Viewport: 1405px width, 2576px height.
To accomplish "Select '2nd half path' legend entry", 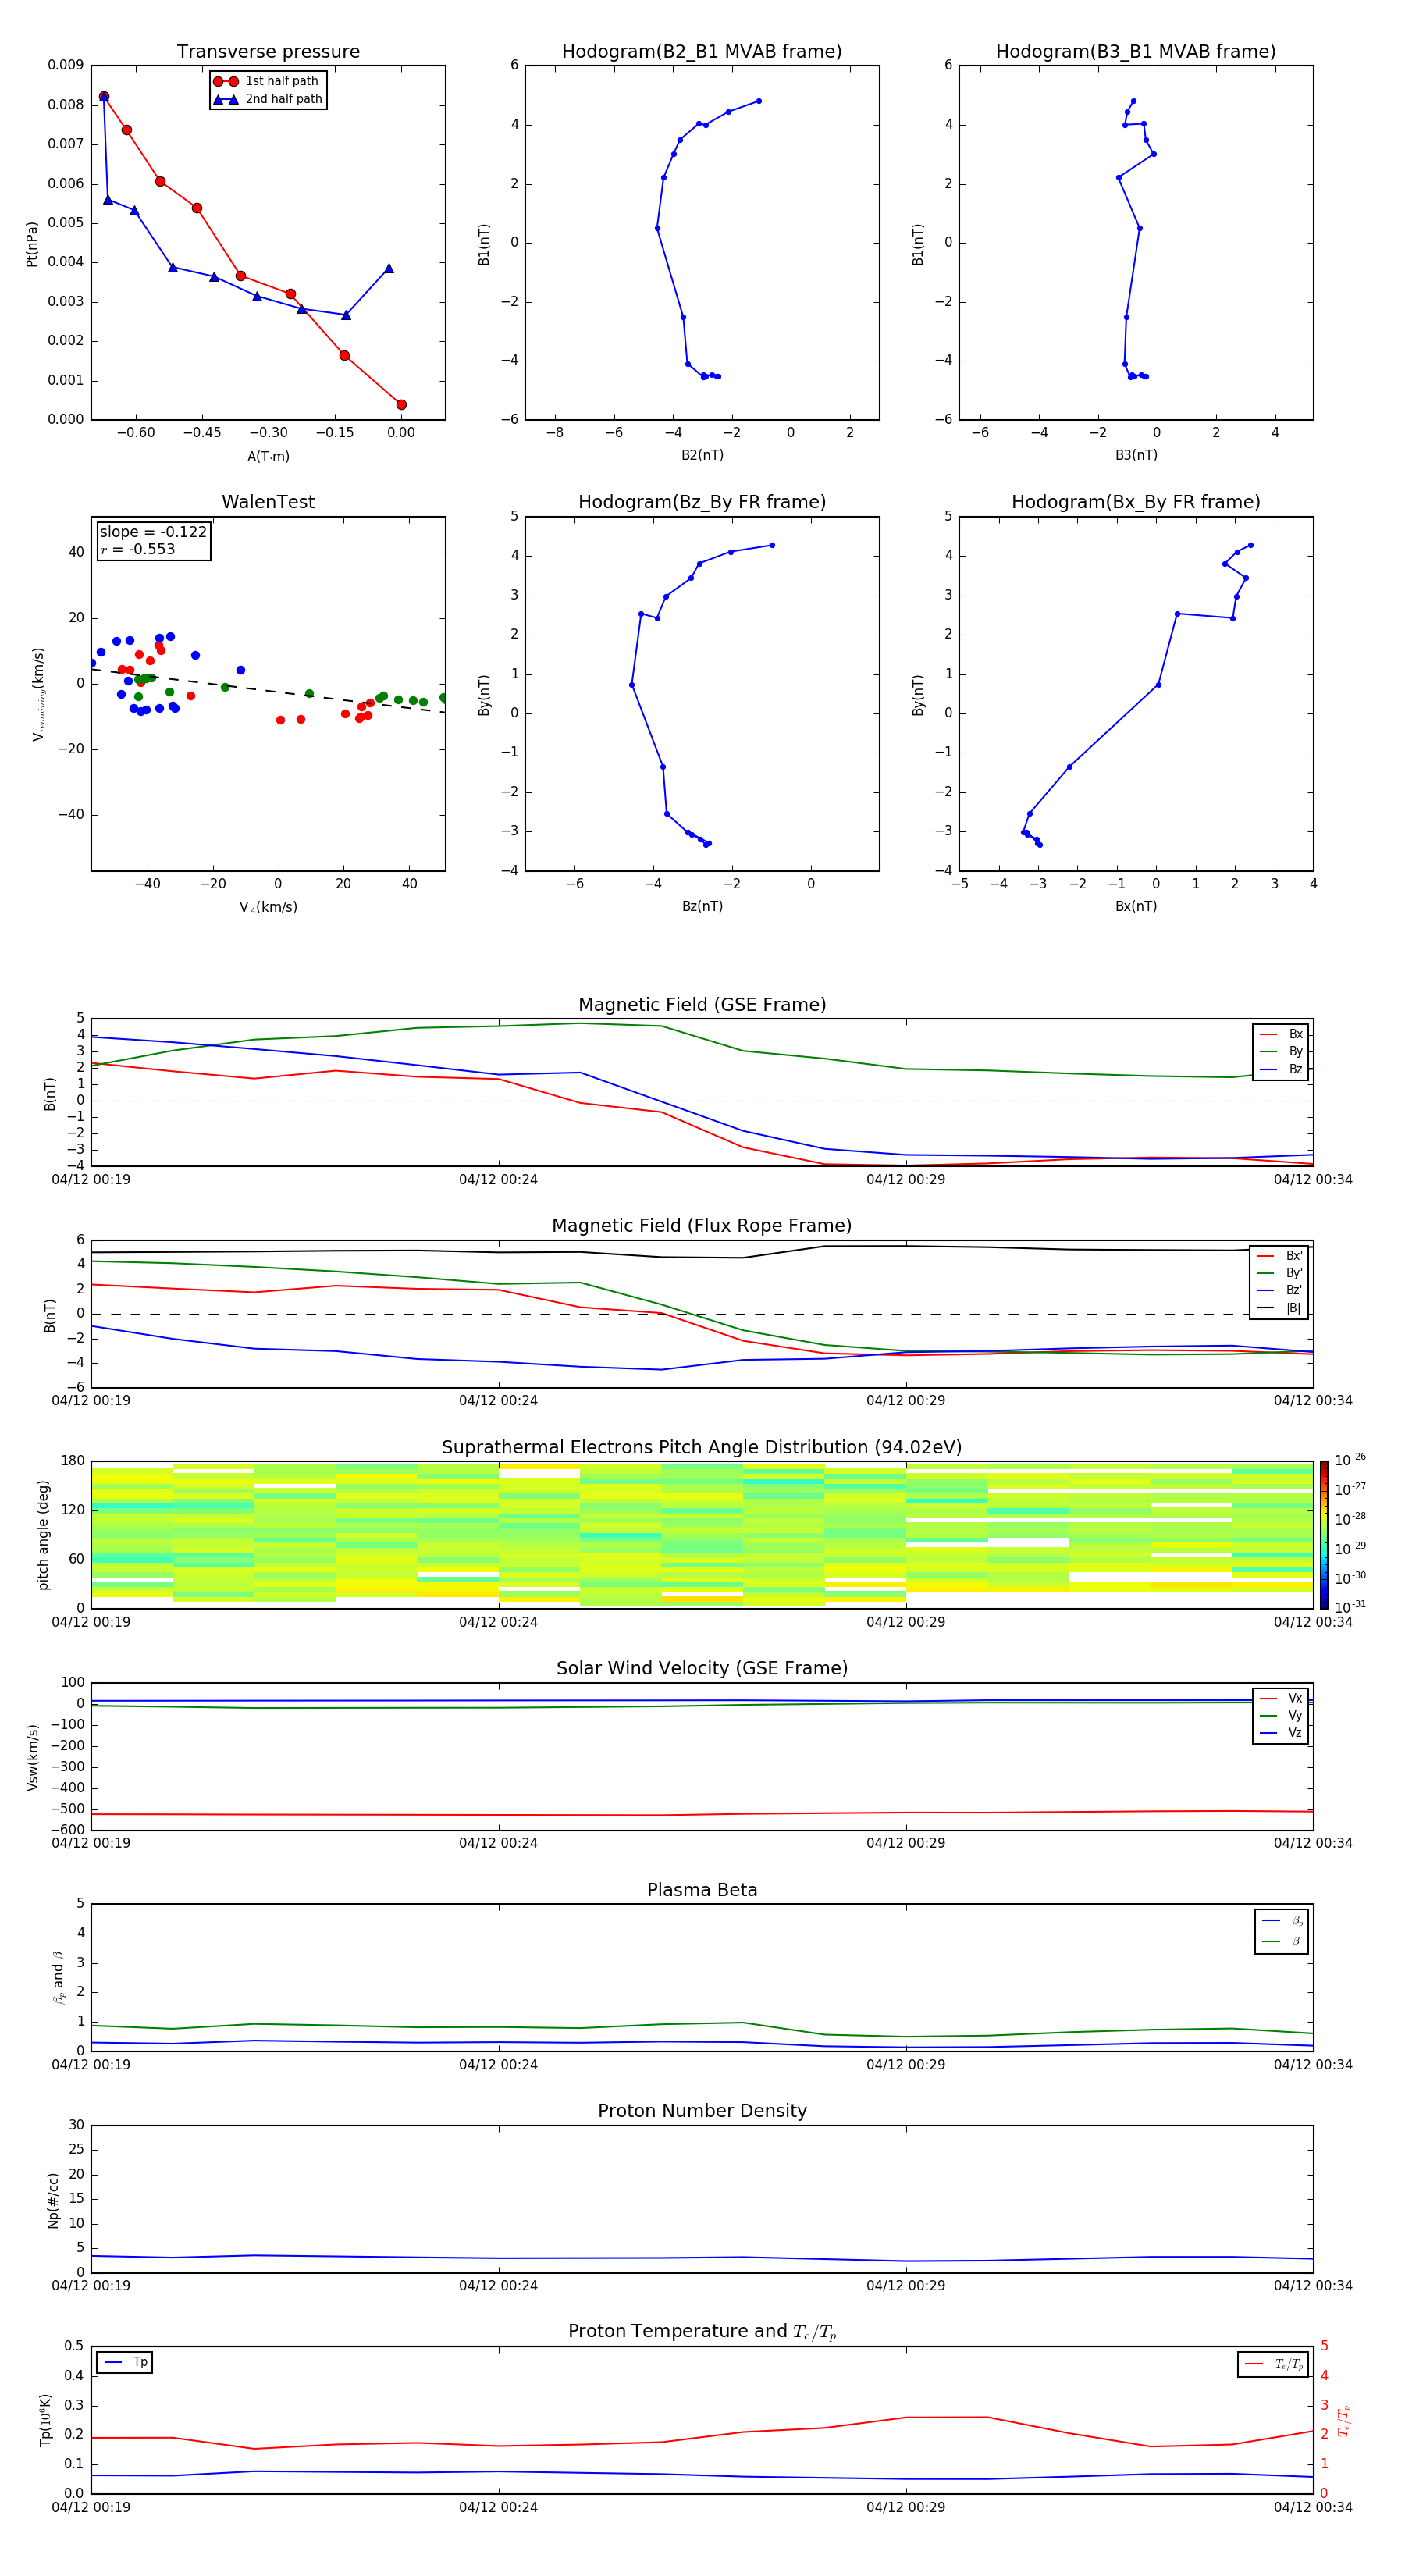I will [268, 99].
